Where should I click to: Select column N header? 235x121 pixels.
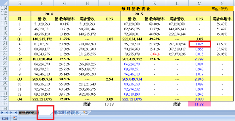pos(222,3)
